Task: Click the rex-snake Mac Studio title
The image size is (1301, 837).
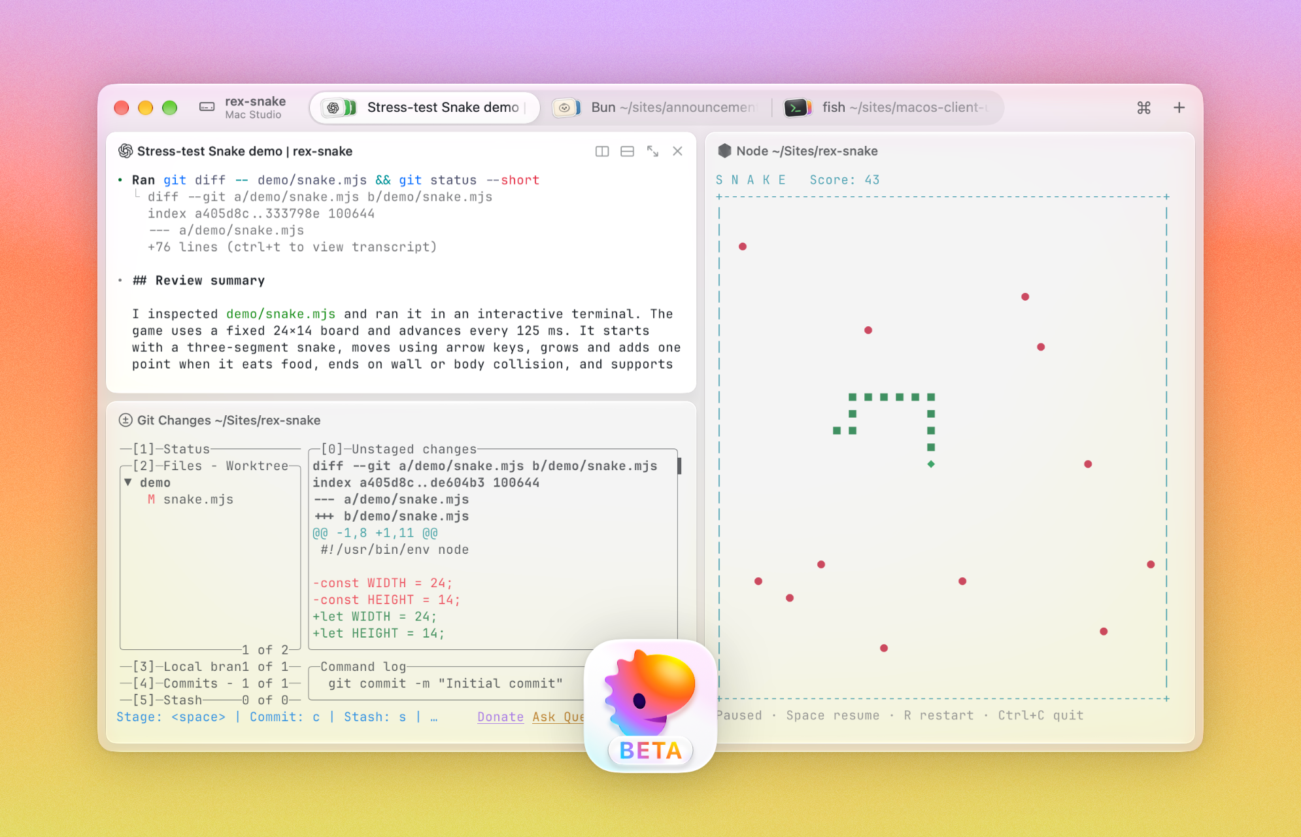Action: pyautogui.click(x=255, y=107)
